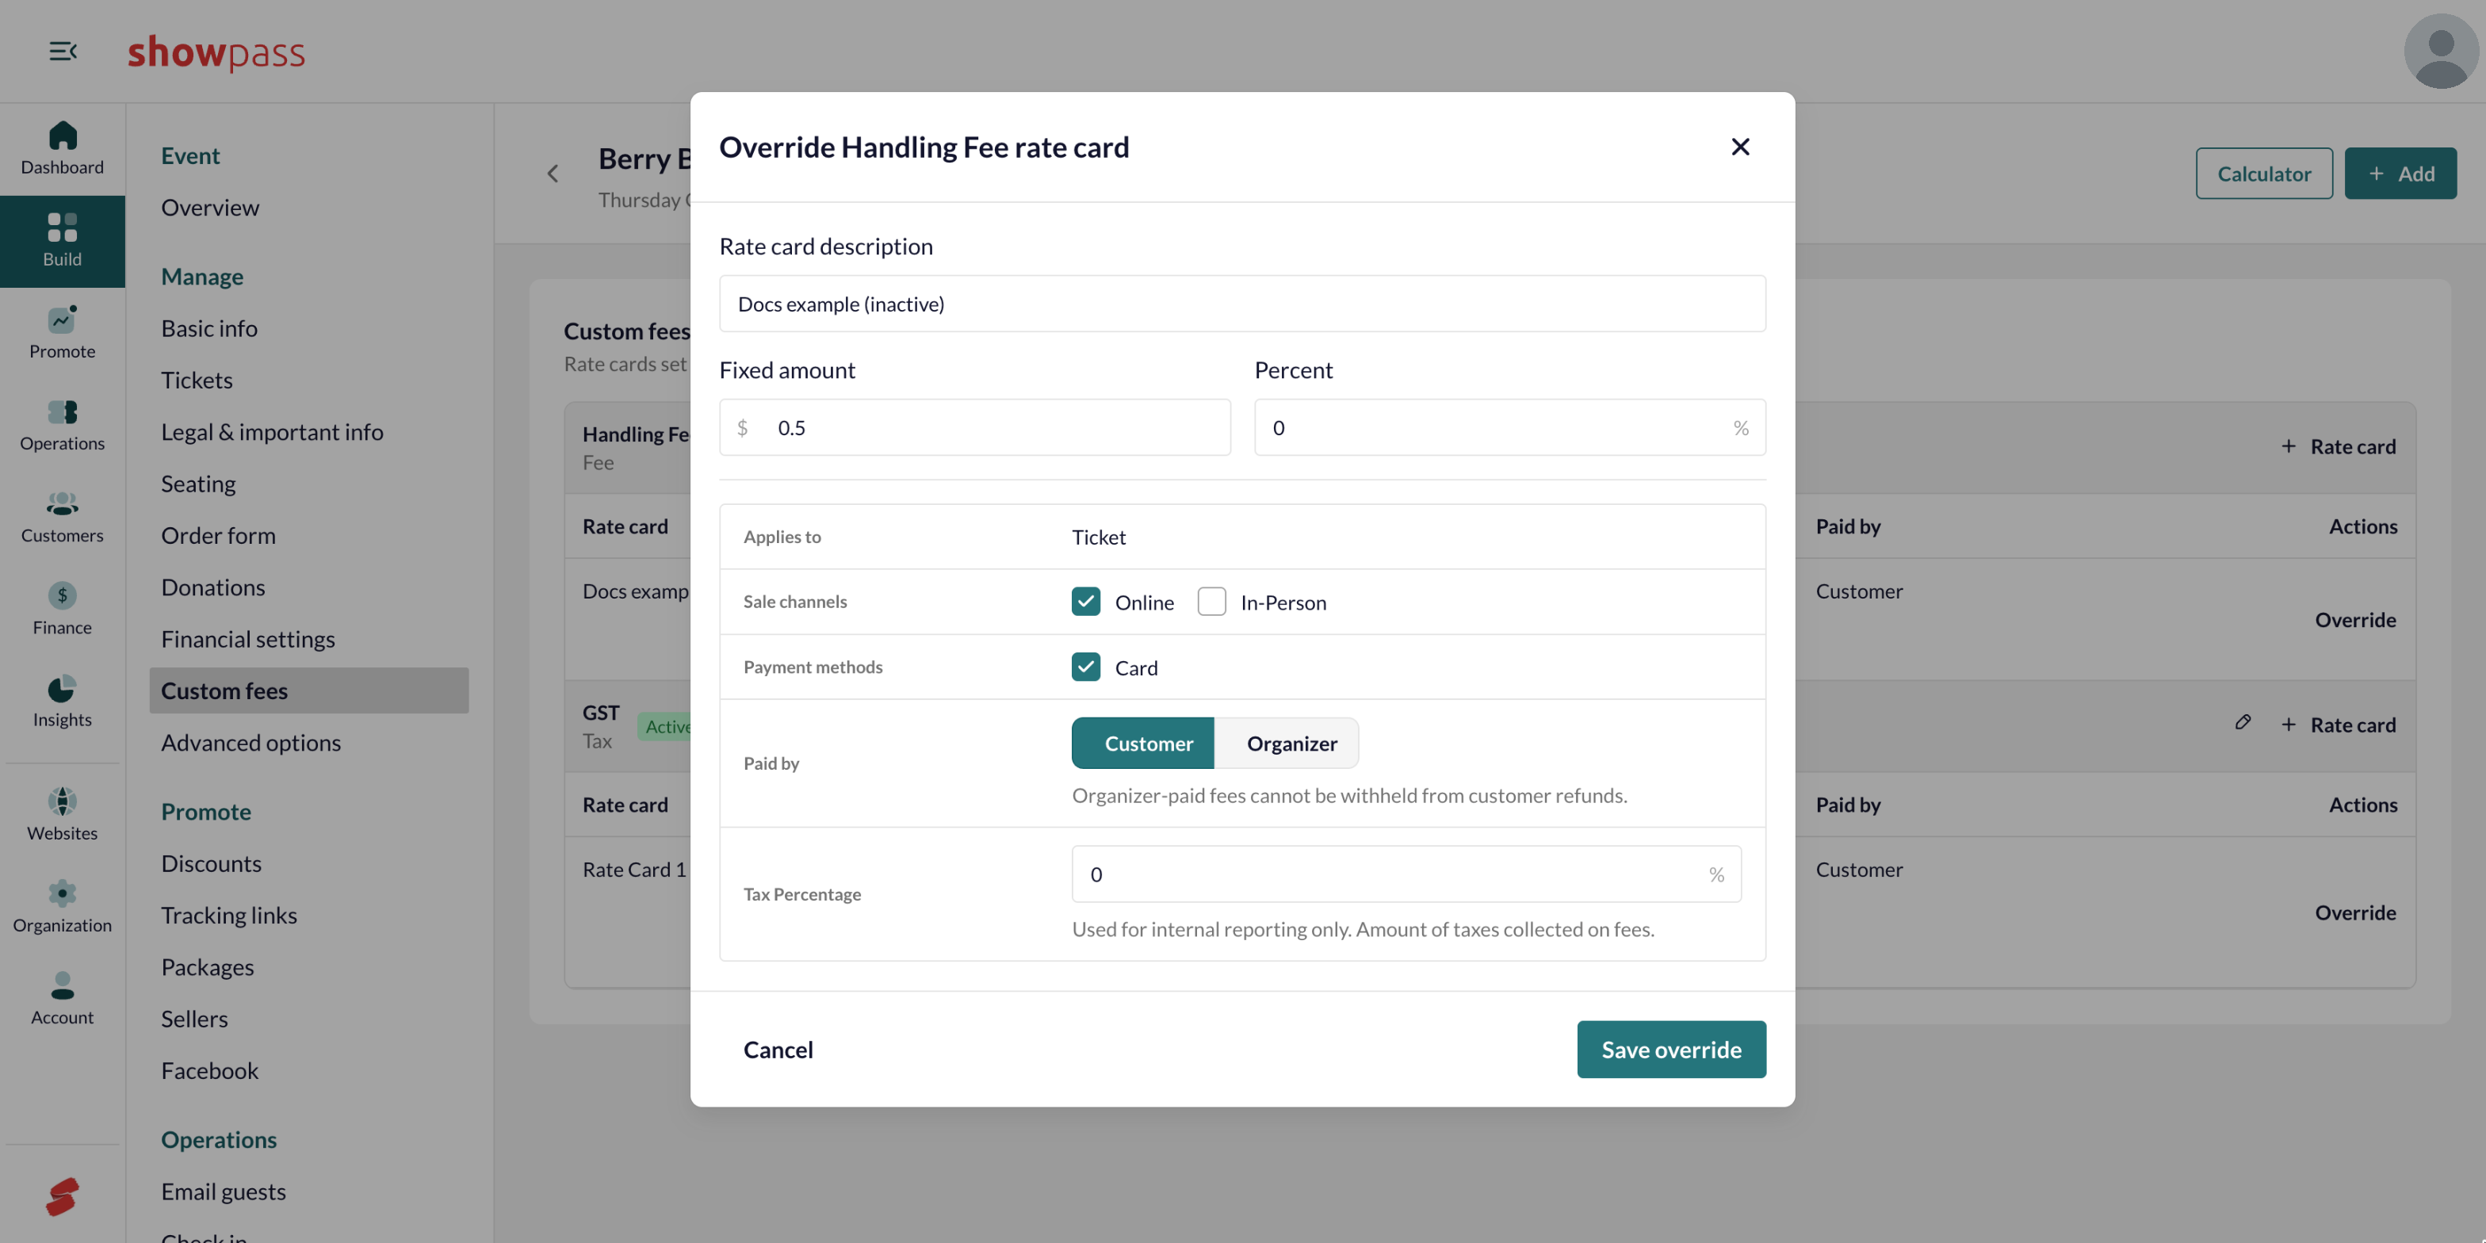This screenshot has height=1243, width=2486.
Task: Select Organizer as fee payer
Action: point(1287,743)
